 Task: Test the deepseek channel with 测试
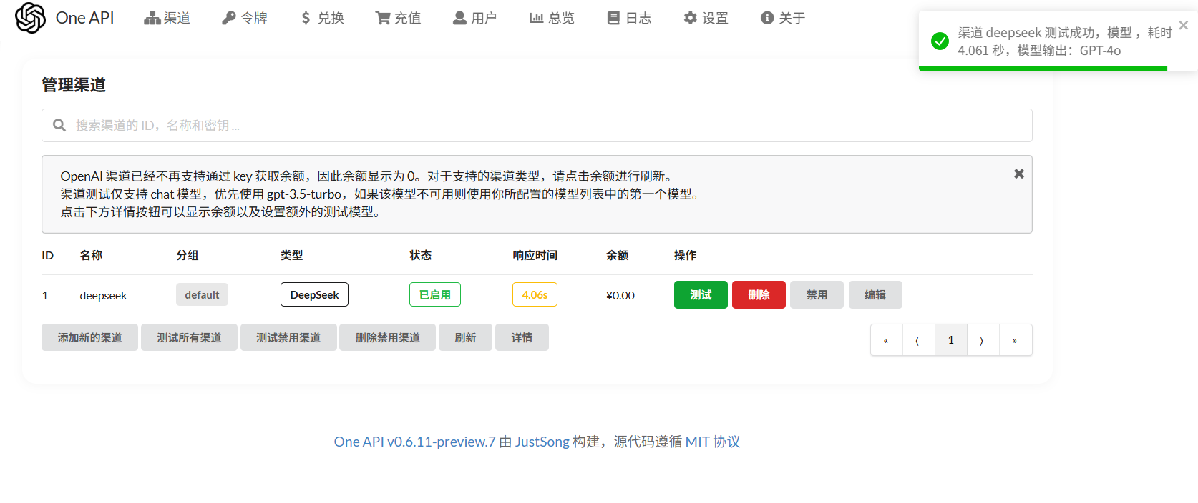pos(701,294)
